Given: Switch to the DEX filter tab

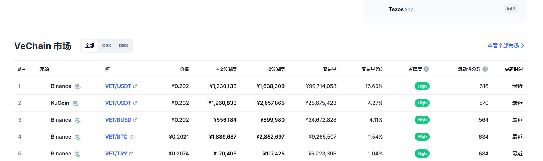Looking at the screenshot, I should 124,46.
